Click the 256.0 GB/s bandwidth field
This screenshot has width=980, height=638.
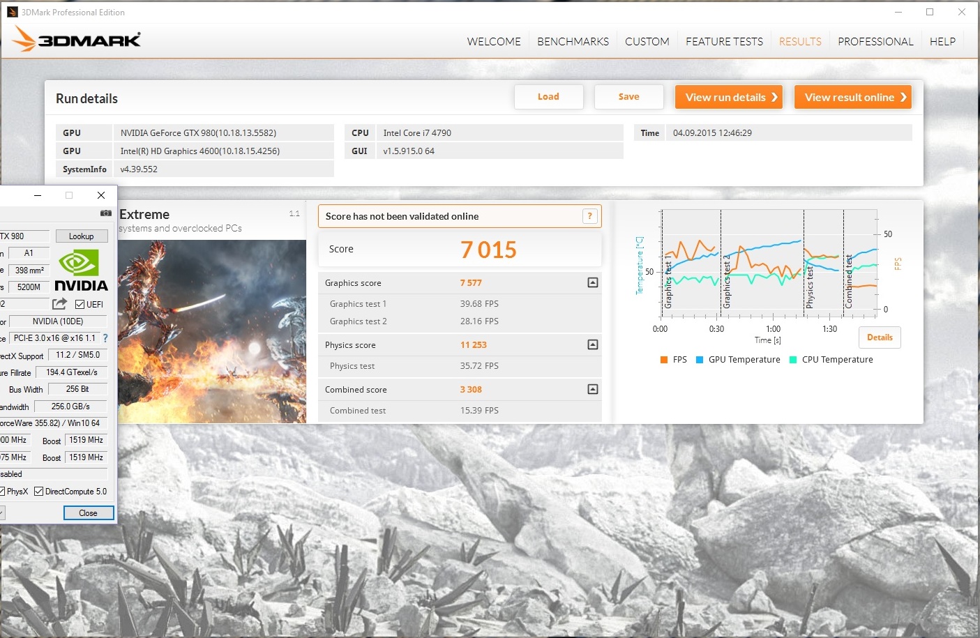click(70, 407)
